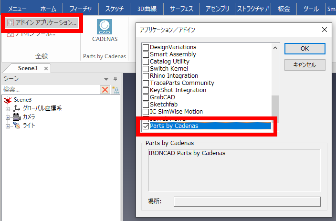The height and width of the screenshot is (221, 336).
Task: Enable the Catalog Utility checkbox
Action: tap(146, 62)
